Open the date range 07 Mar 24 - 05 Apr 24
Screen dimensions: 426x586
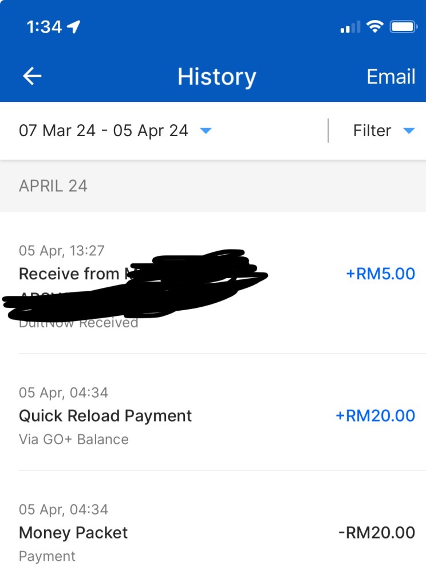104,130
